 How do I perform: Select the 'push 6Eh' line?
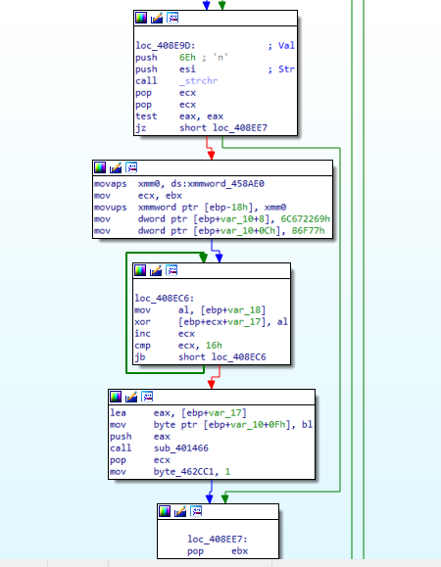(182, 58)
